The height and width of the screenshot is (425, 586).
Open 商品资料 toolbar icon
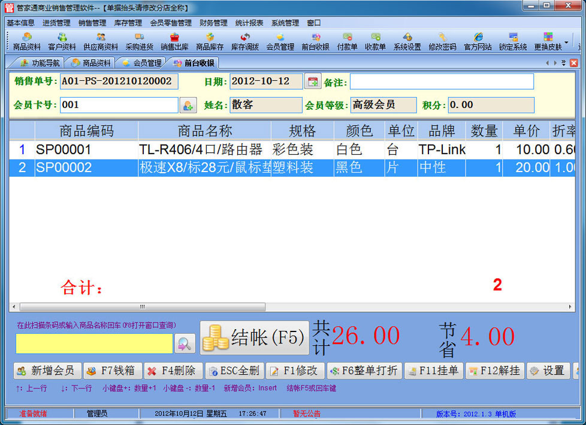26,41
